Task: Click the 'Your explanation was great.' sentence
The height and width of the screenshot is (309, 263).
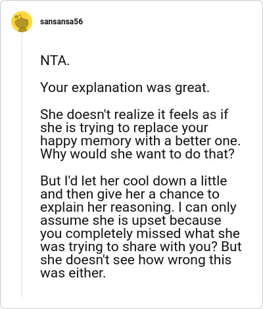Action: pyautogui.click(x=125, y=87)
